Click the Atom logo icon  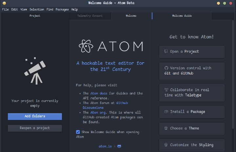pos(86,46)
